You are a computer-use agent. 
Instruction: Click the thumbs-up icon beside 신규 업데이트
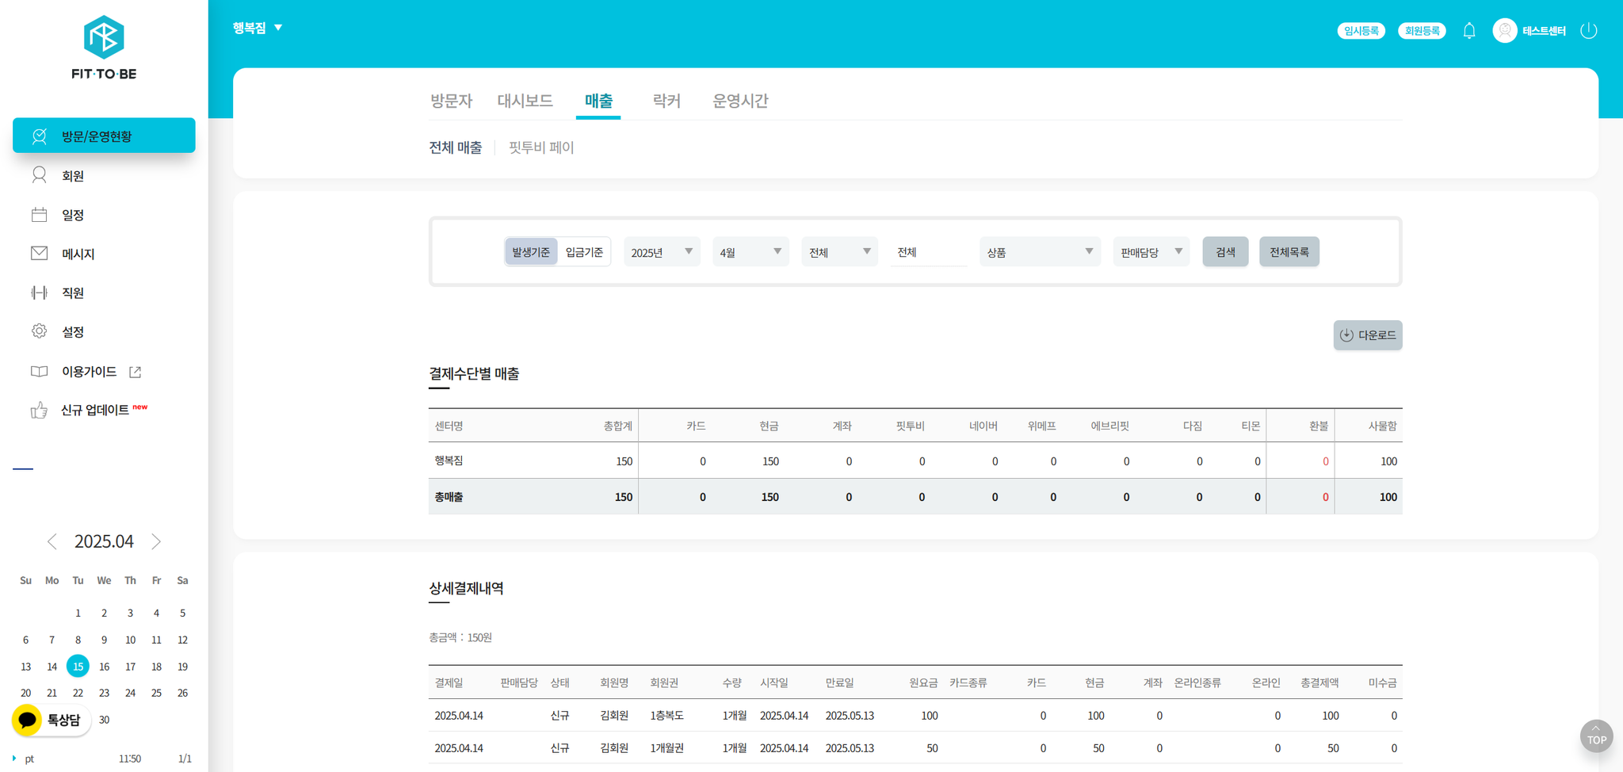39,410
